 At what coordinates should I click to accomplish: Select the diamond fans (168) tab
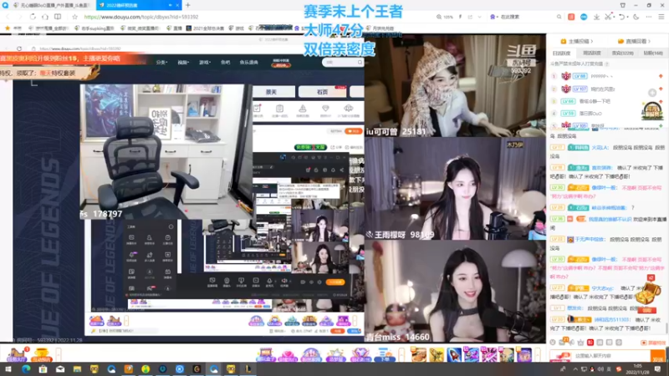[x=653, y=53]
